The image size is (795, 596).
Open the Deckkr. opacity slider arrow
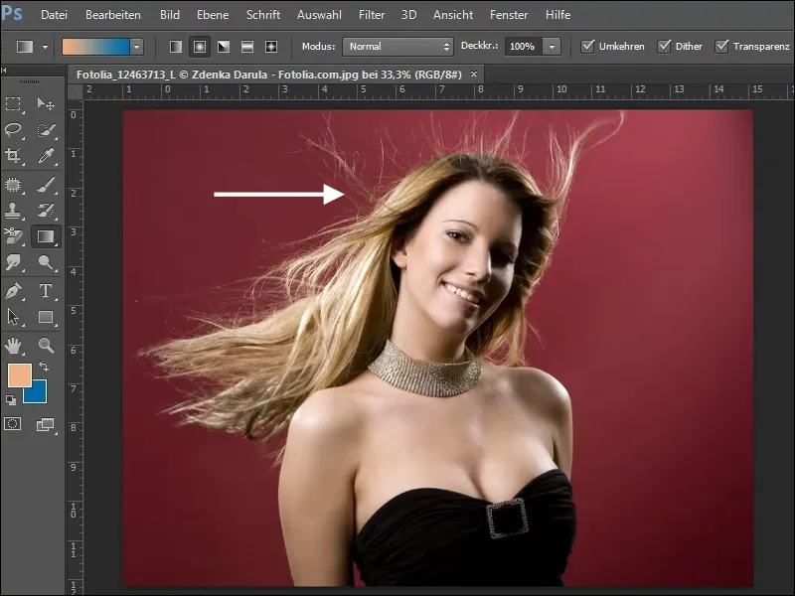552,47
